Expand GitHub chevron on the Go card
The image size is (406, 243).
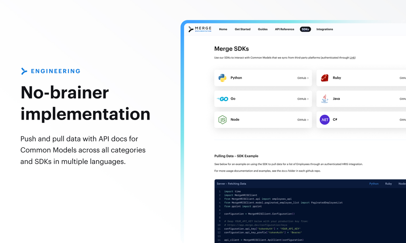click(x=307, y=99)
